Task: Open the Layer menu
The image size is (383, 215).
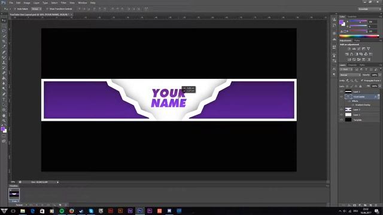Action: tap(36, 2)
